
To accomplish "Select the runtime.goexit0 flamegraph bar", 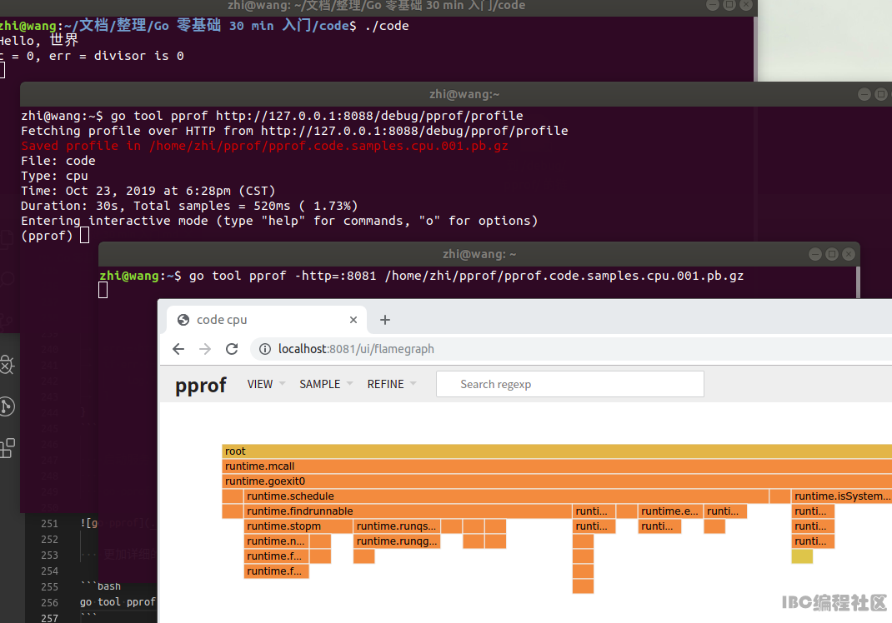I will click(x=557, y=481).
